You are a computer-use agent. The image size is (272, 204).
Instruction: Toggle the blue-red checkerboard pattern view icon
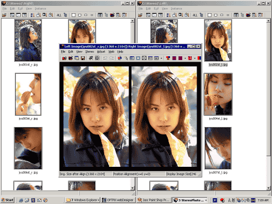[180, 58]
